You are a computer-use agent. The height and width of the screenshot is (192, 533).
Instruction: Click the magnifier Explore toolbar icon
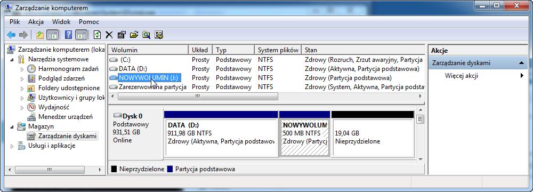click(x=146, y=35)
